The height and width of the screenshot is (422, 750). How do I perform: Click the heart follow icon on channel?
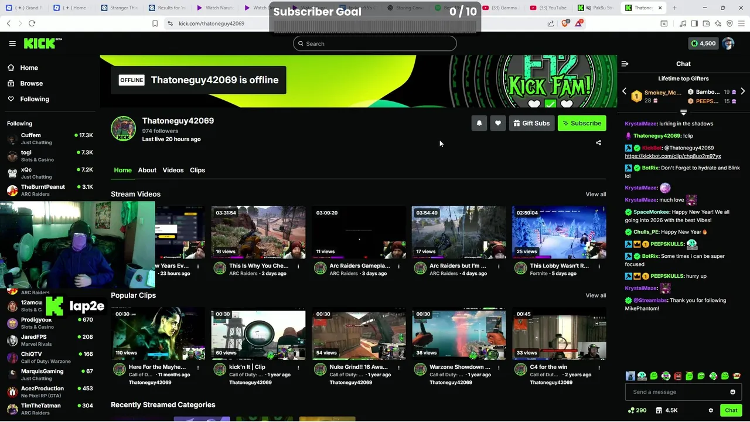pos(498,123)
